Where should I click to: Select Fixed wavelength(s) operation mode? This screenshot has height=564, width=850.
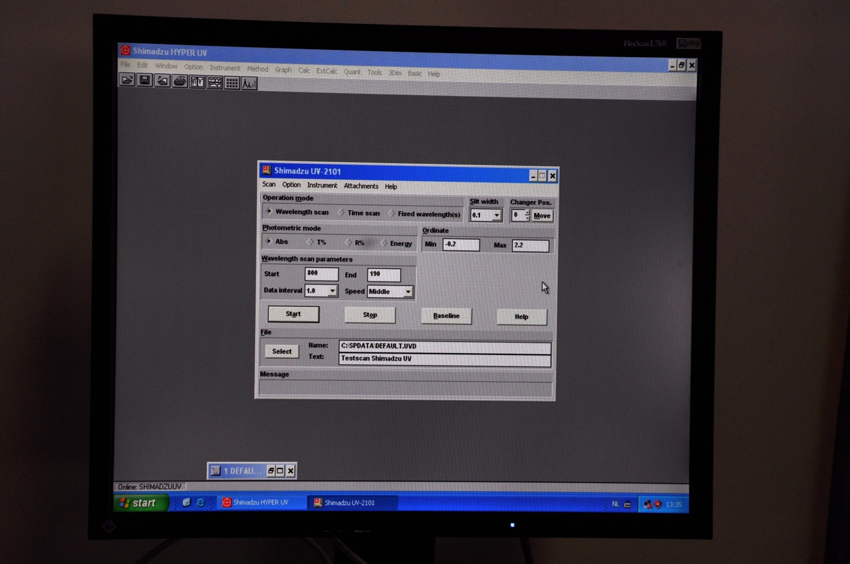click(424, 214)
